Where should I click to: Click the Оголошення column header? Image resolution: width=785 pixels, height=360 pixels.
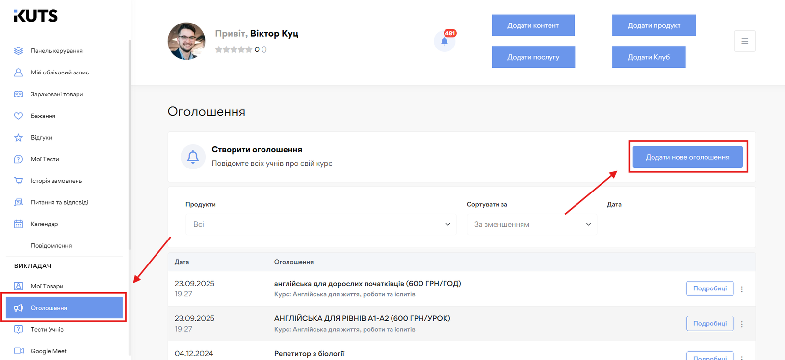[x=294, y=262]
